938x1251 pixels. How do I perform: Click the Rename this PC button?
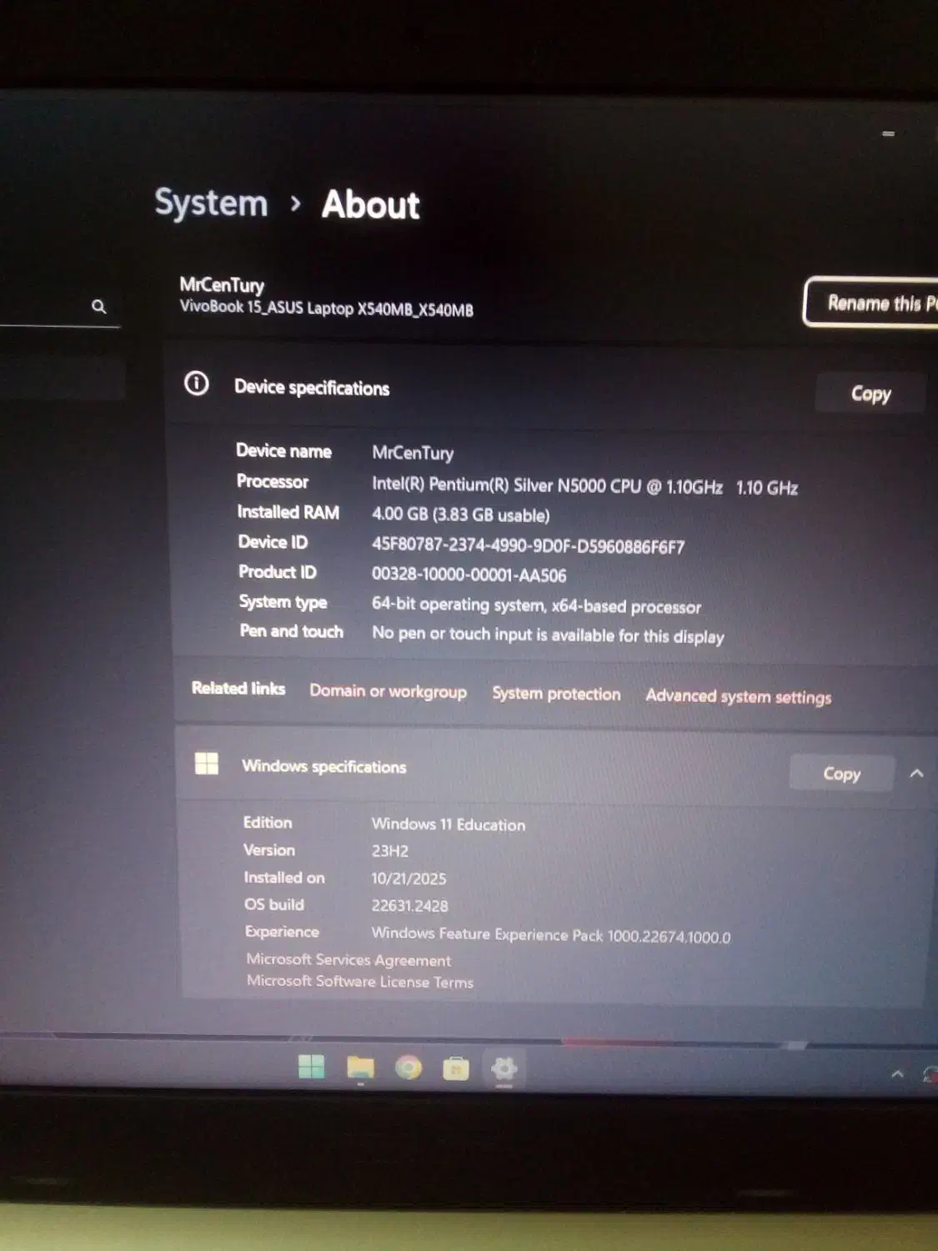click(x=871, y=302)
